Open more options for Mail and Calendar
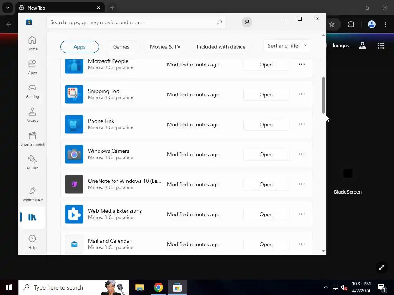 pos(302,244)
